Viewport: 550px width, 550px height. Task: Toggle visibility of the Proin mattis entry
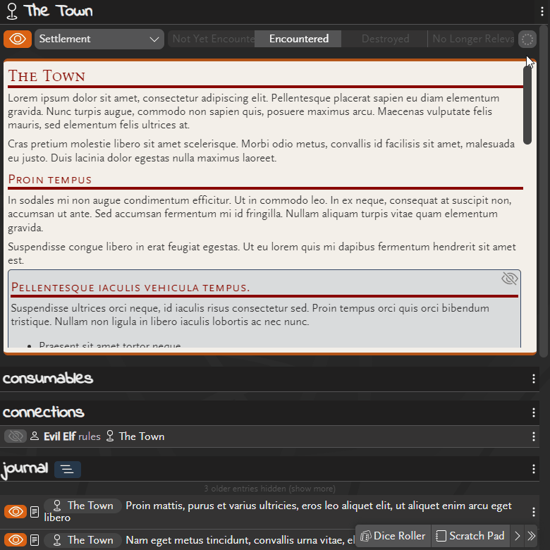pyautogui.click(x=15, y=511)
